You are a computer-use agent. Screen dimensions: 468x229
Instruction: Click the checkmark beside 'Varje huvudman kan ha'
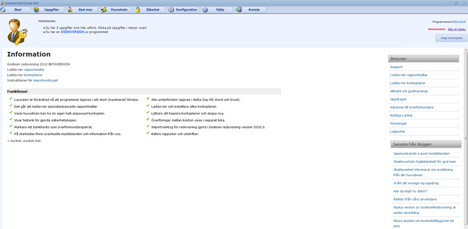(11, 112)
